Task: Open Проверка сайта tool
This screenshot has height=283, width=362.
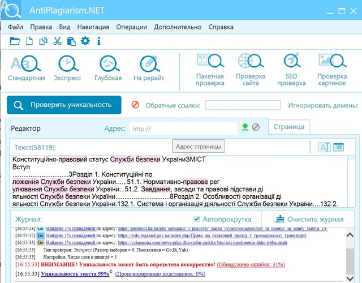Action: click(x=251, y=70)
